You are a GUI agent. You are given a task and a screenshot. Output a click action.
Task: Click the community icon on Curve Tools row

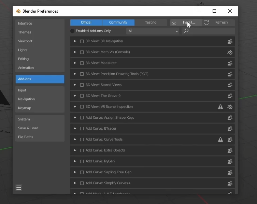click(x=230, y=140)
